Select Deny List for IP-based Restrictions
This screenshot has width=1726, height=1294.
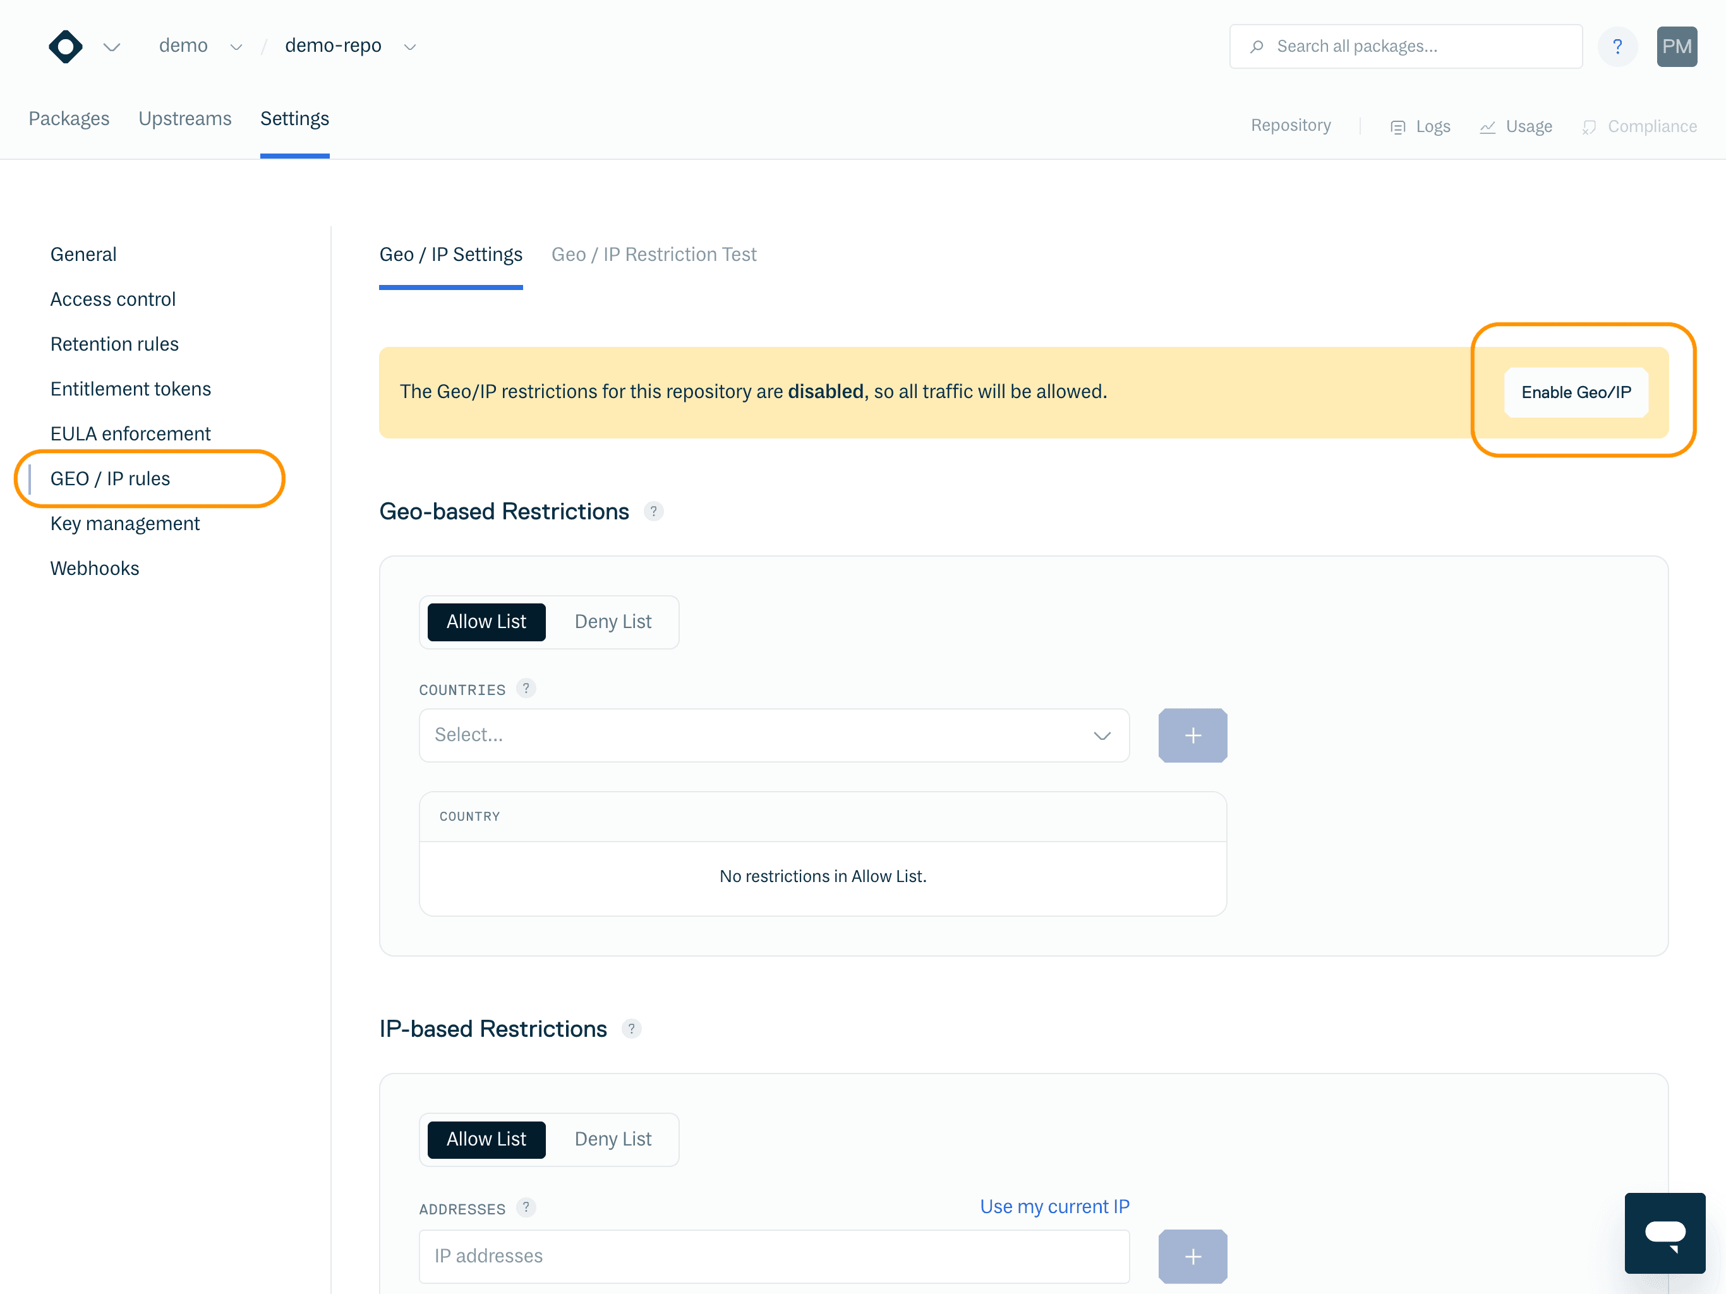click(x=613, y=1139)
